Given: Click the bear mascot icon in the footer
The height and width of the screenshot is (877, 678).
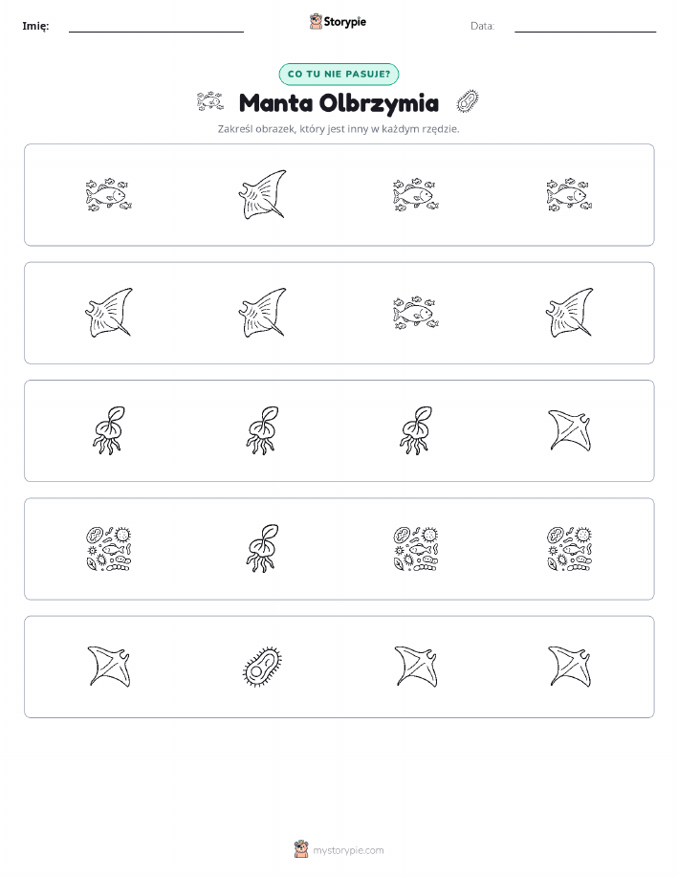Looking at the screenshot, I should (x=301, y=849).
